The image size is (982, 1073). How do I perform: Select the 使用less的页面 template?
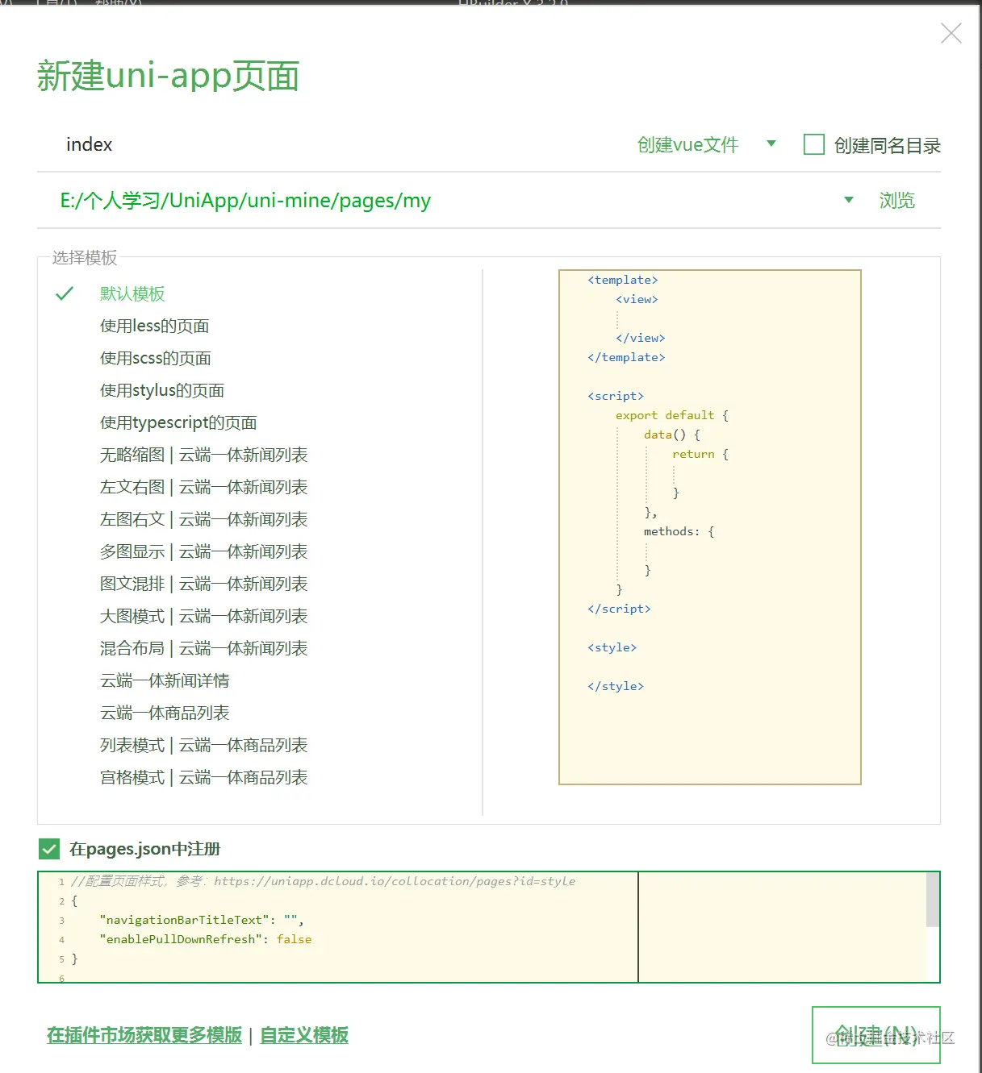click(153, 326)
